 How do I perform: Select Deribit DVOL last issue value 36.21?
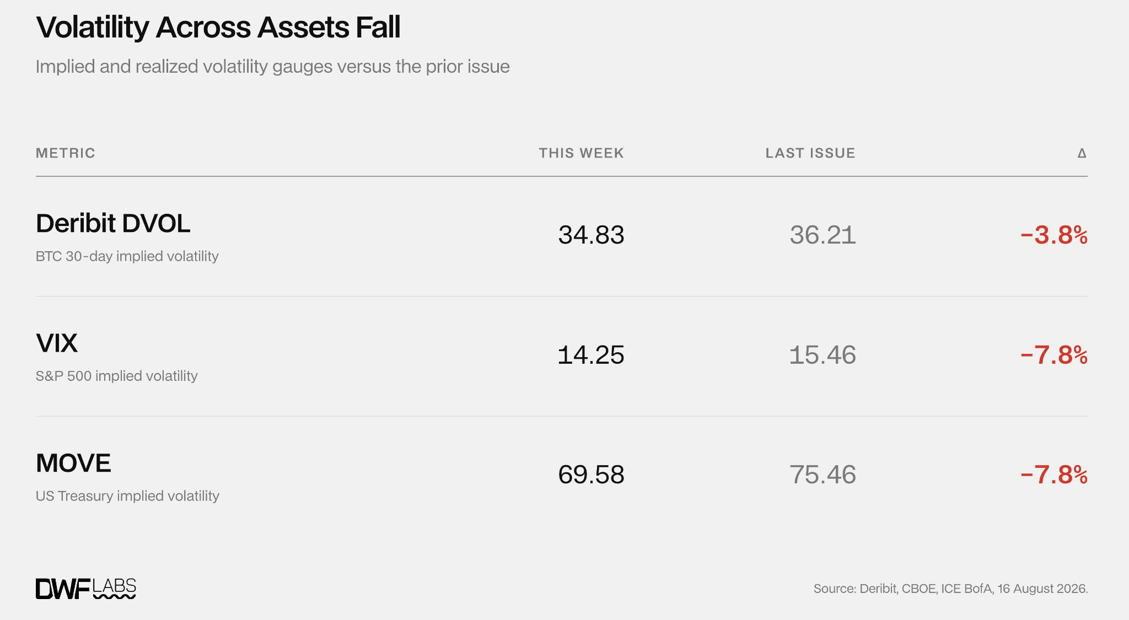click(x=822, y=235)
